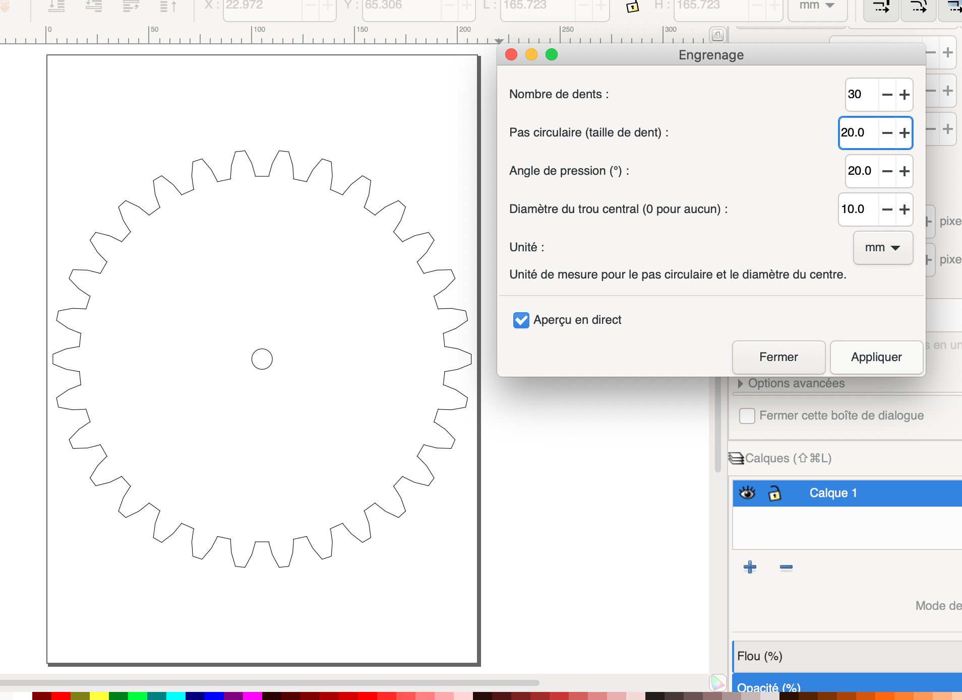
Task: Click the Appliquer button
Action: coord(876,357)
